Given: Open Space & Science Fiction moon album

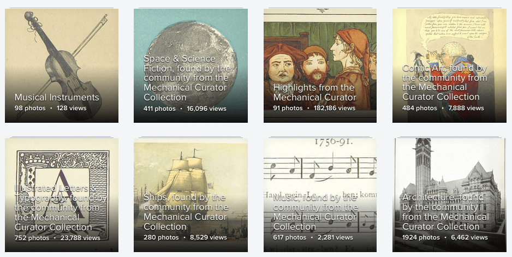Looking at the screenshot, I should 190,65.
